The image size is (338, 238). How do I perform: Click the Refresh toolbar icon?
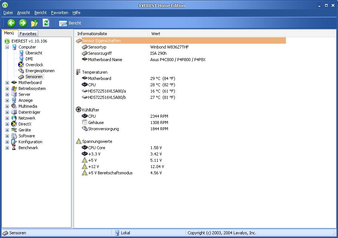click(x=46, y=23)
